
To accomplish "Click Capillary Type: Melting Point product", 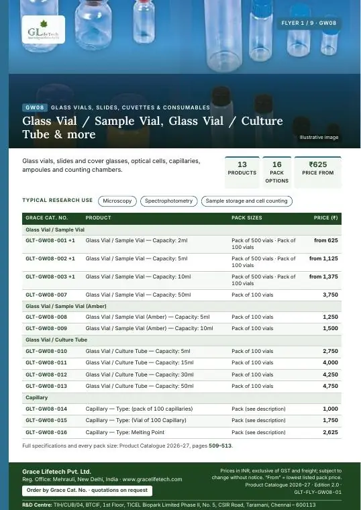I will [x=125, y=432].
